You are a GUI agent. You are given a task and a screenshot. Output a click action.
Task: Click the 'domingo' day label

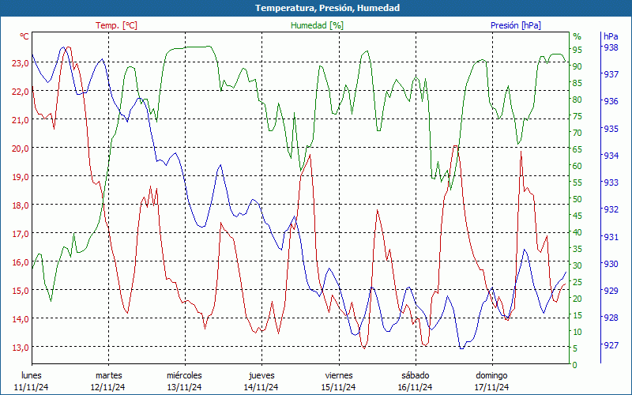(491, 376)
